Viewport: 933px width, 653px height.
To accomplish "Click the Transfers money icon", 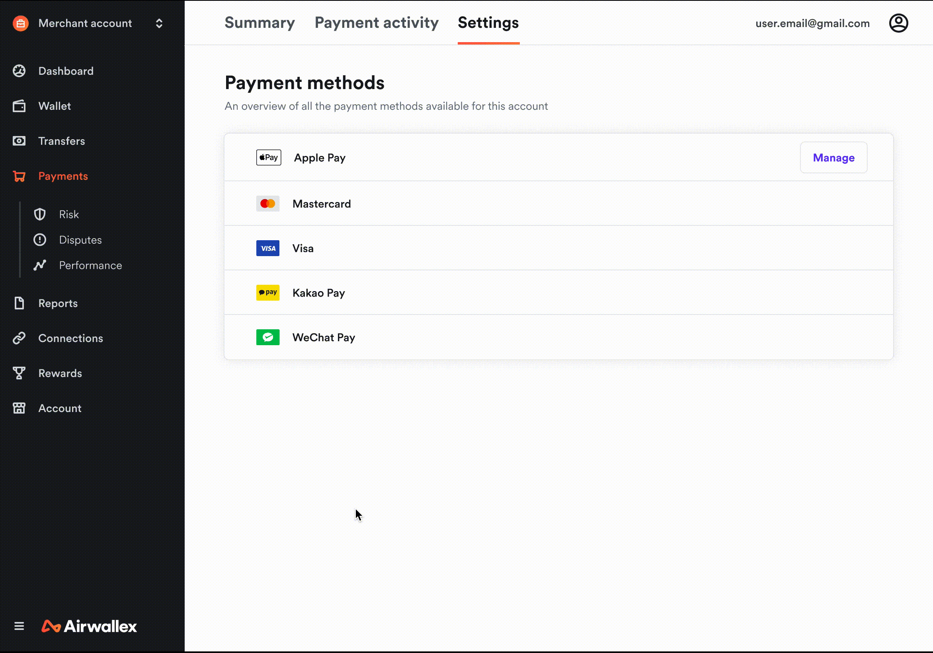I will pos(19,141).
